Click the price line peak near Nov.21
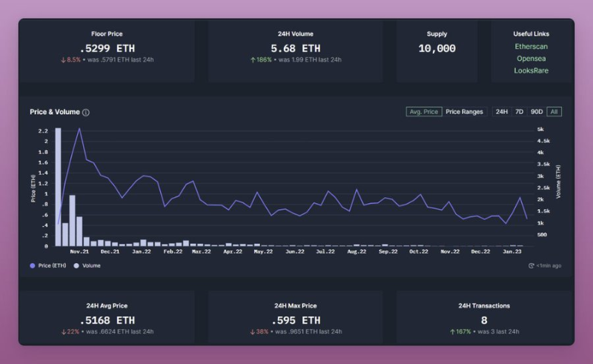 coord(79,129)
